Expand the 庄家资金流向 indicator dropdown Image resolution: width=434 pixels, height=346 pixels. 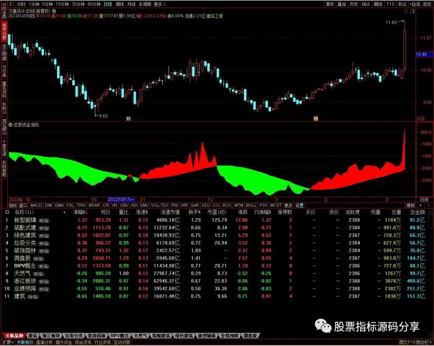pos(10,125)
